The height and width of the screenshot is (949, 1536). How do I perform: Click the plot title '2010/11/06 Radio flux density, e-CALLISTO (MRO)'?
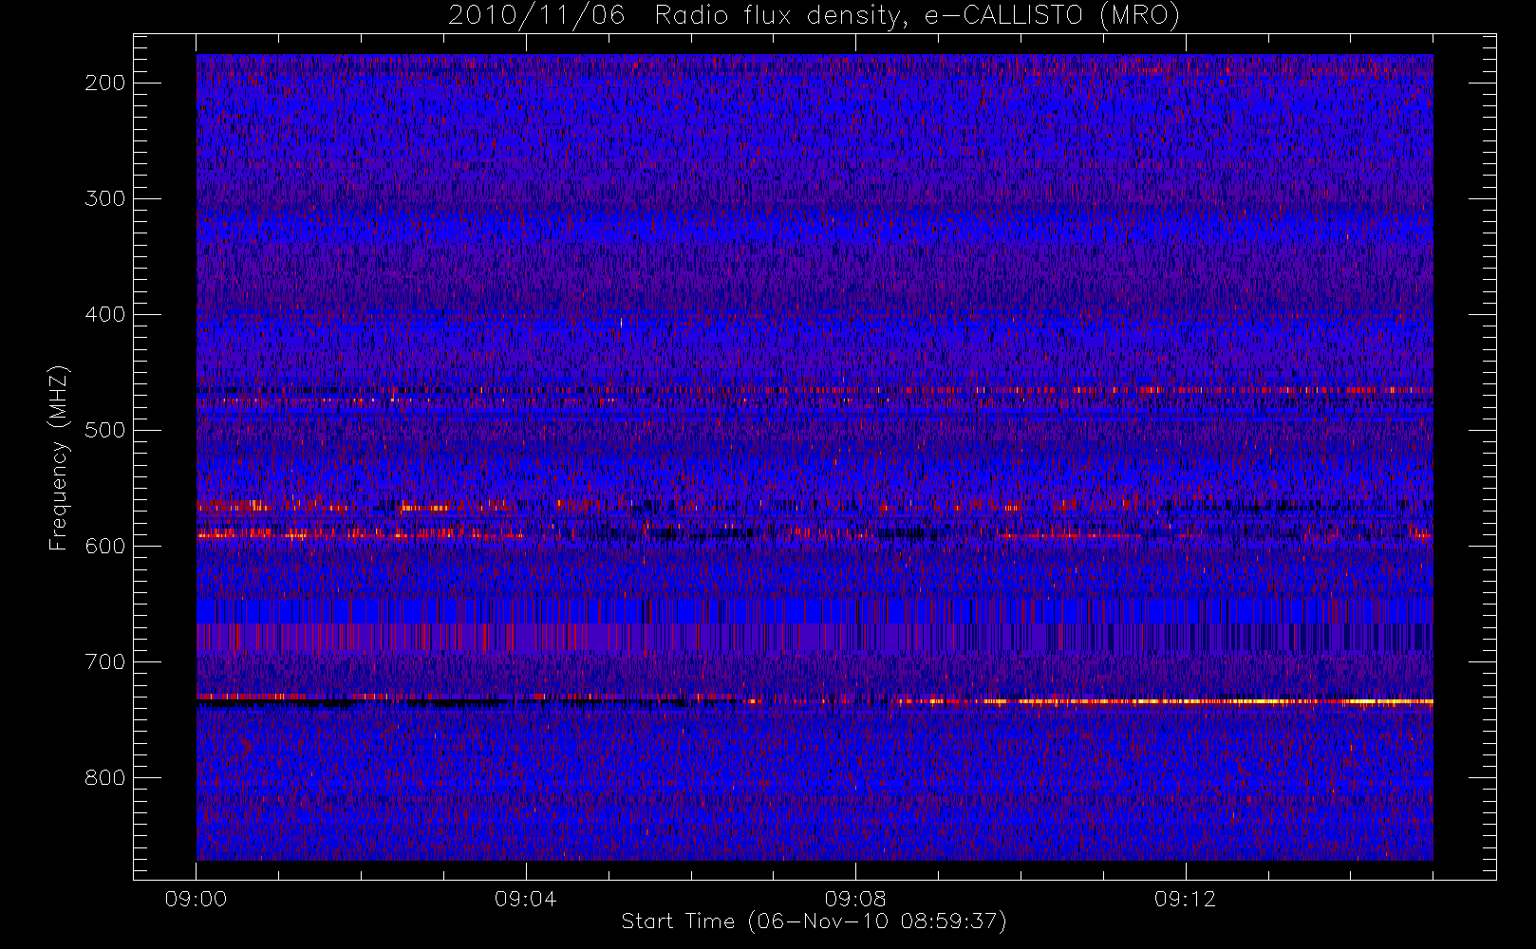point(814,16)
